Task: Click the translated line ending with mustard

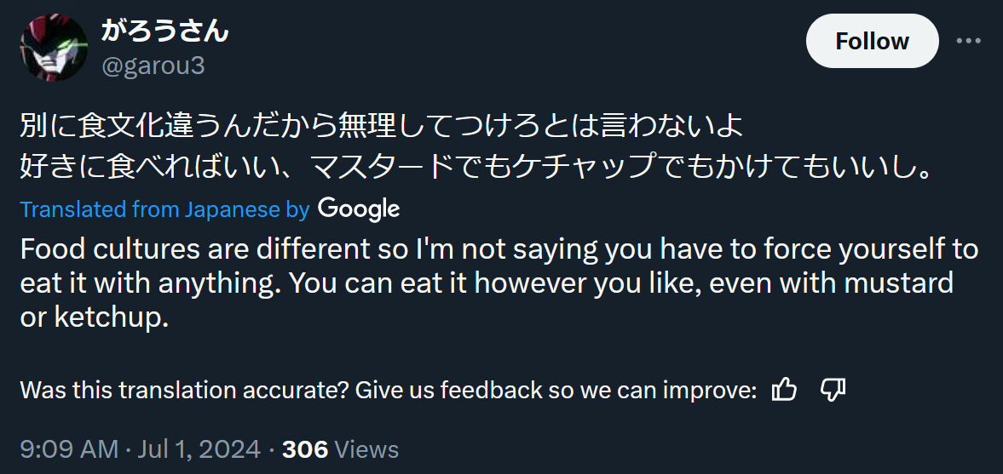Action: pyautogui.click(x=486, y=283)
